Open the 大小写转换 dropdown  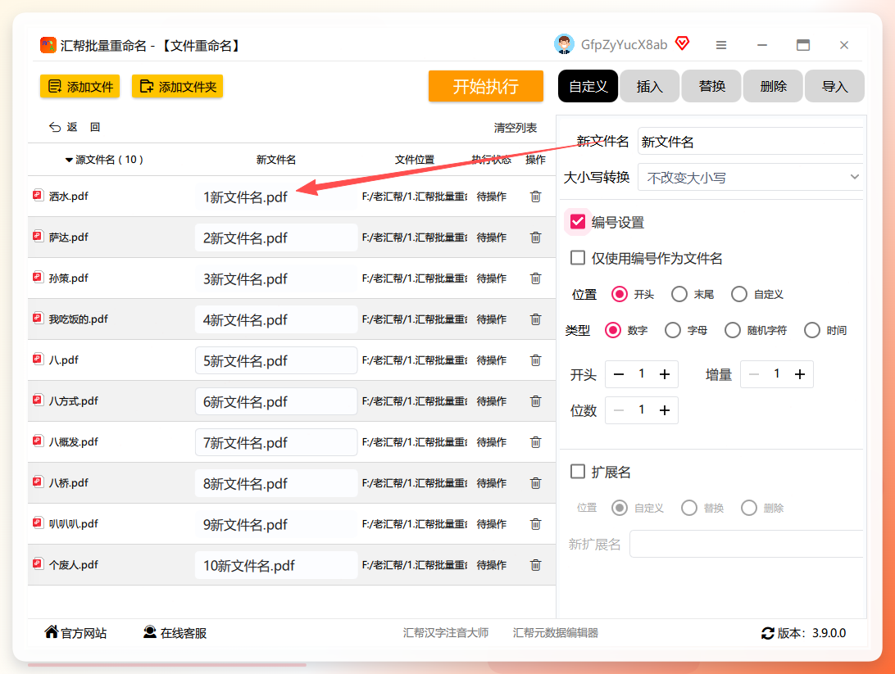point(750,178)
